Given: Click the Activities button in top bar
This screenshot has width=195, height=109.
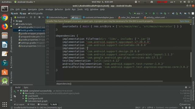Looking at the screenshot, I should pyautogui.click(x=6, y=2).
